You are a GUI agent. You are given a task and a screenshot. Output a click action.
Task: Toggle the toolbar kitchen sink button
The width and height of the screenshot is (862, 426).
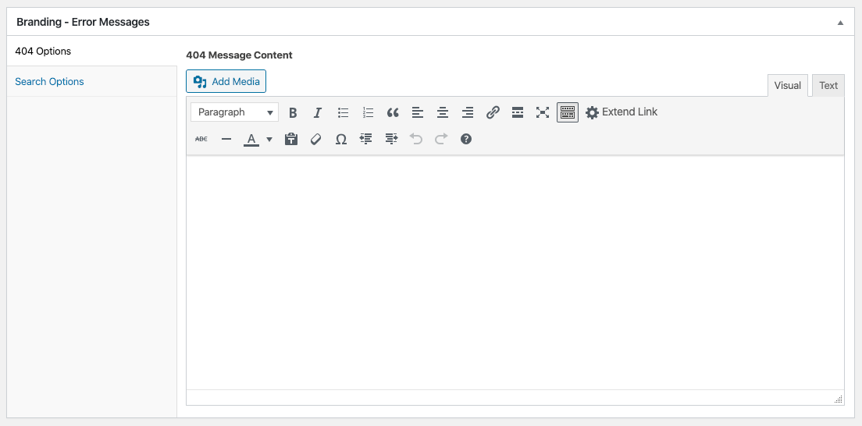[x=568, y=112]
